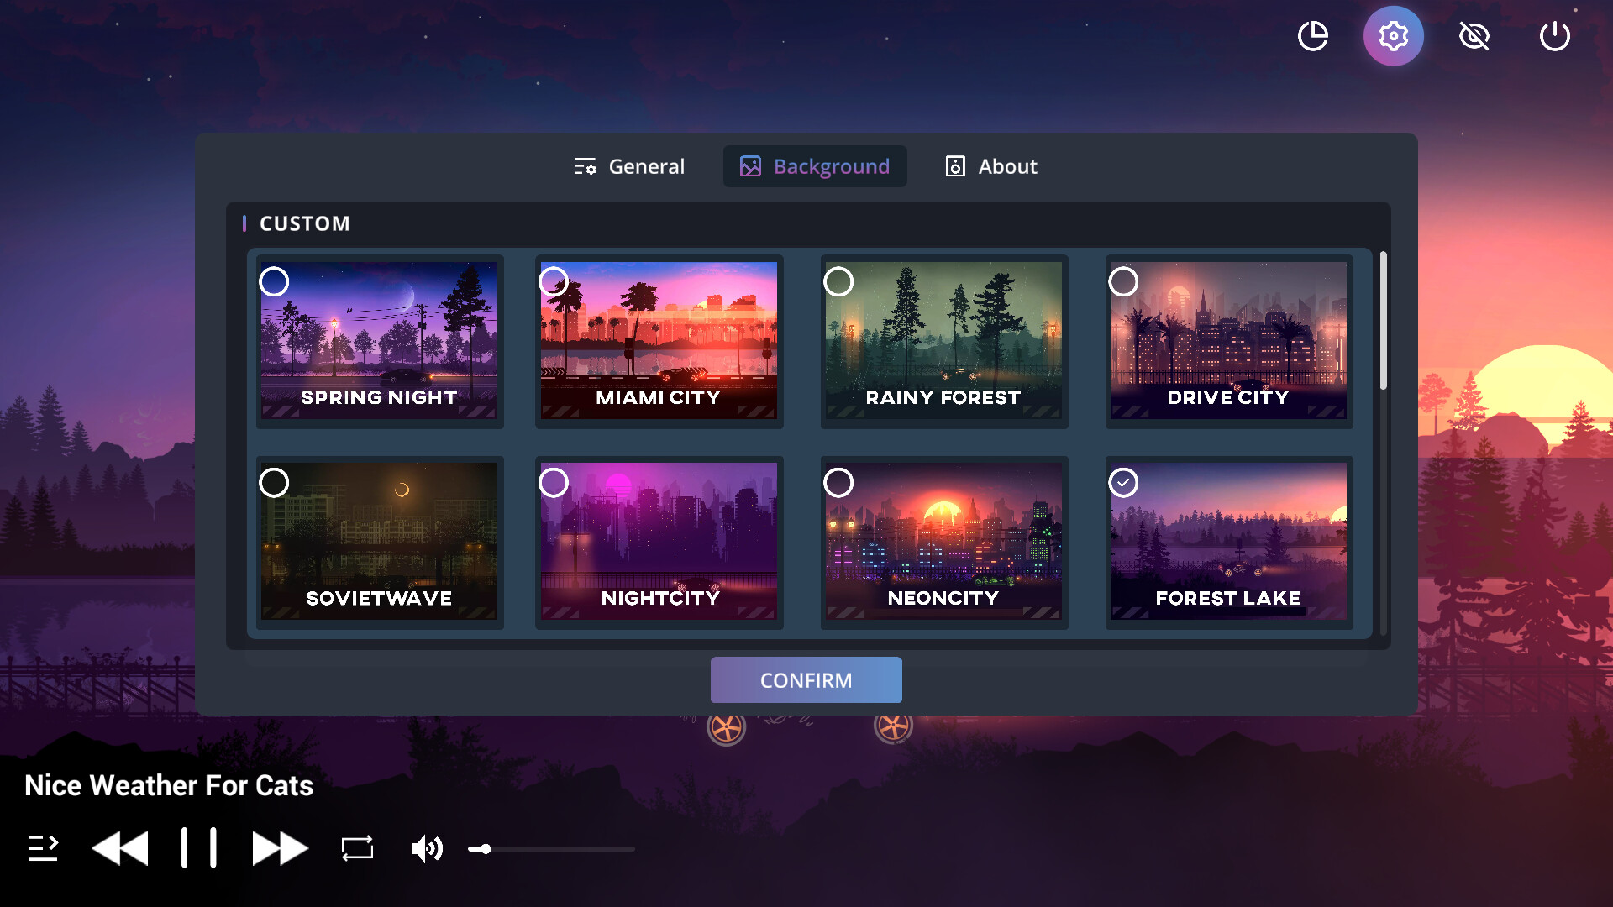Image resolution: width=1613 pixels, height=907 pixels.
Task: Select the Miami City radio button
Action: tap(554, 282)
